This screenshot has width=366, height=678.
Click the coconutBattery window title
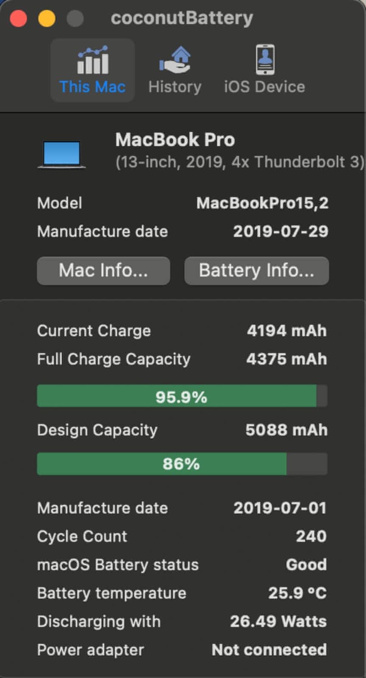click(182, 18)
